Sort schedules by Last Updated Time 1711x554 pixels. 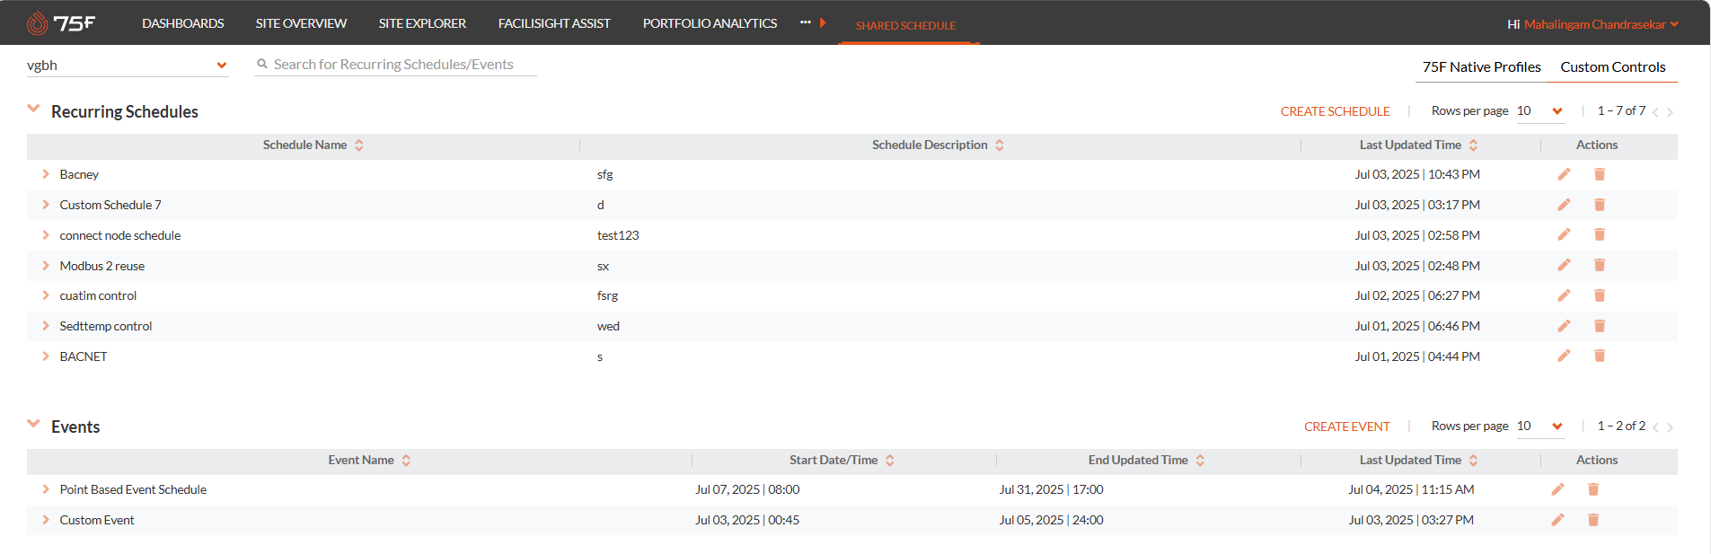[x=1473, y=145]
